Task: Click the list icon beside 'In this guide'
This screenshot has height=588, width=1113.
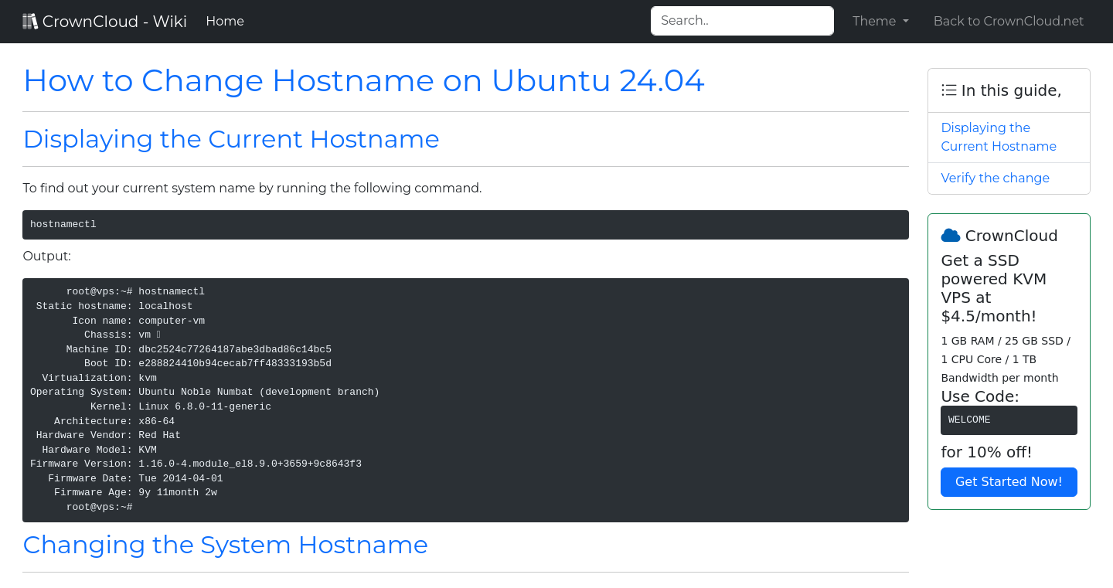Action: click(948, 90)
